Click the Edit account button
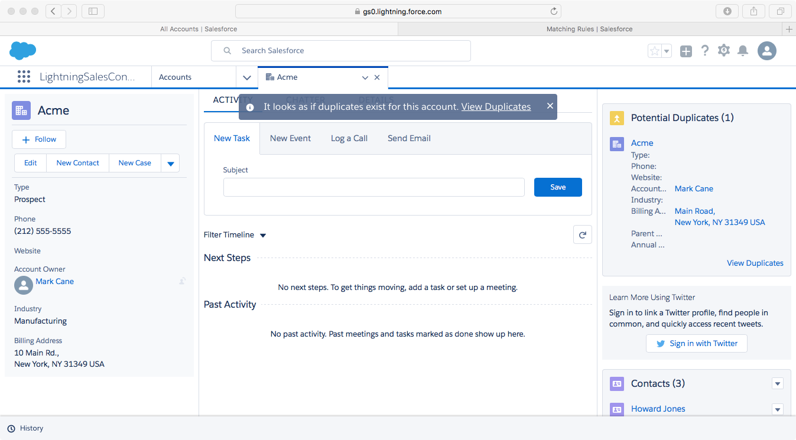The image size is (796, 440). (x=31, y=163)
